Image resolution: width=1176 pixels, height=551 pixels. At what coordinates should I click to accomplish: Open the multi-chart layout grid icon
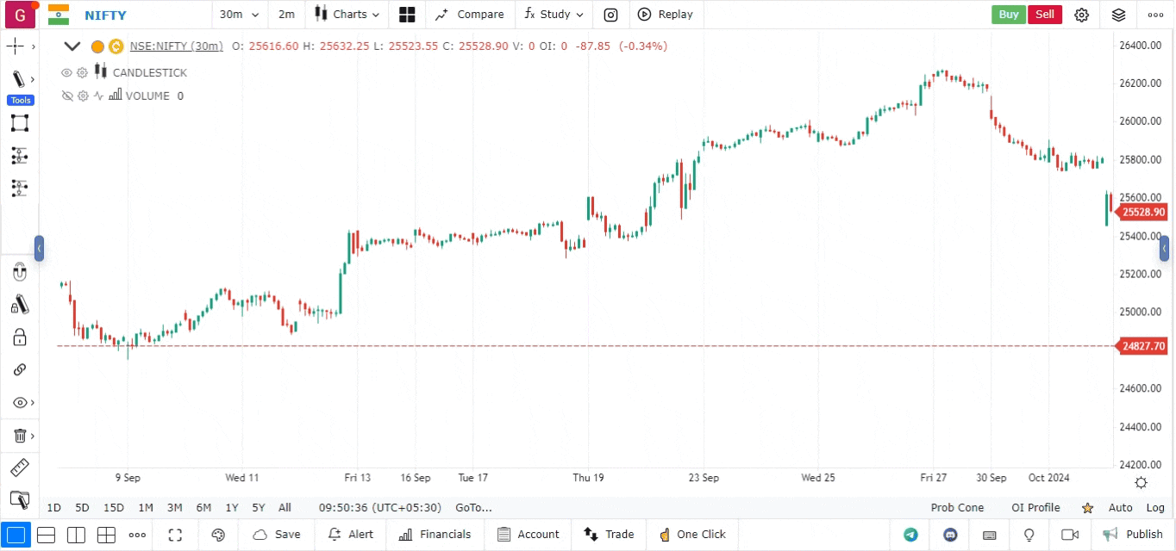pyautogui.click(x=407, y=15)
